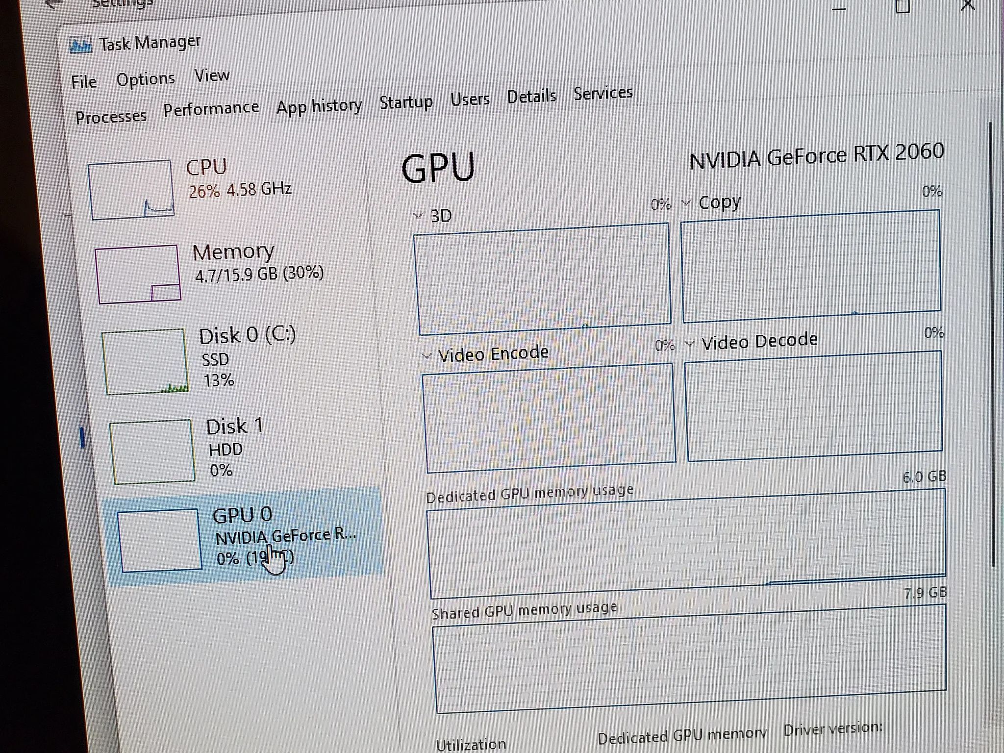This screenshot has height=753, width=1004.
Task: Open the Startup tab
Action: click(x=406, y=102)
